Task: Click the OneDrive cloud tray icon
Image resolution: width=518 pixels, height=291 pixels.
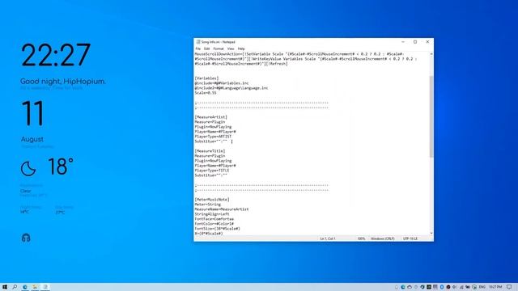Action: (410, 287)
